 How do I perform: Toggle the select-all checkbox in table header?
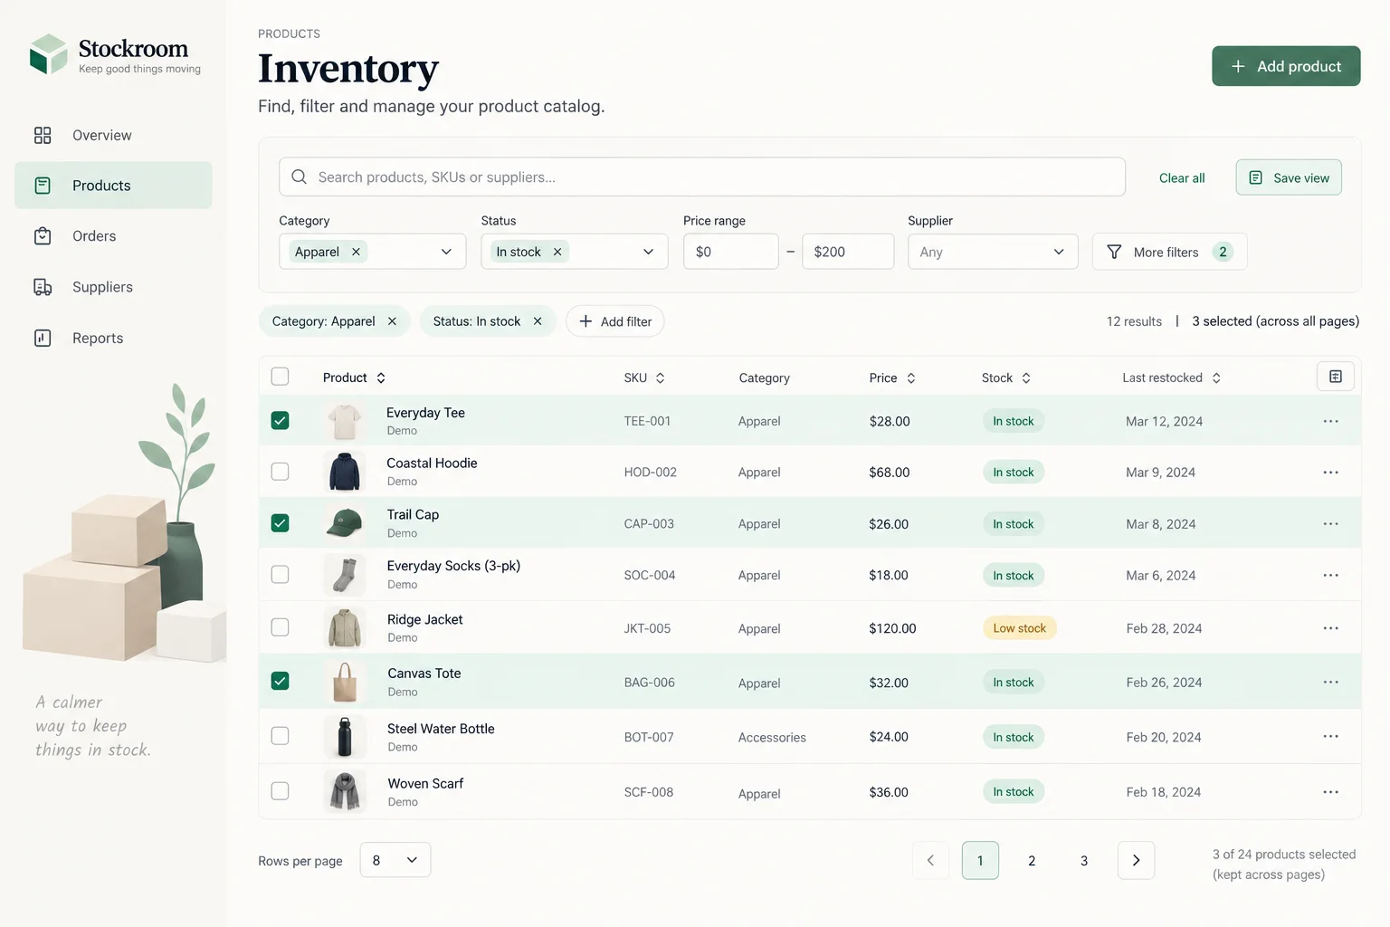coord(281,377)
